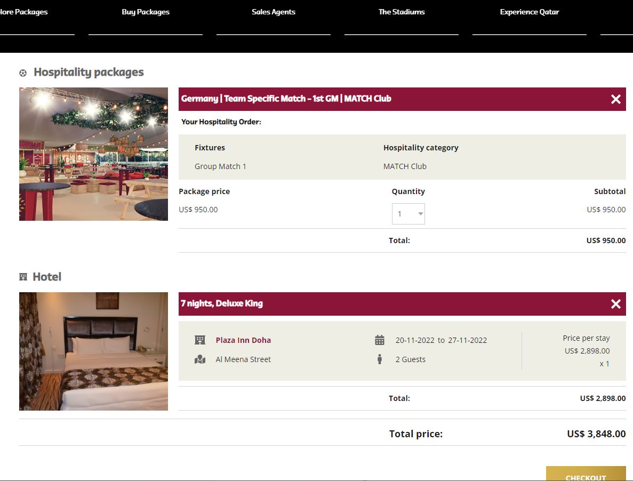Go to Sales Agents menu item
Viewport: 633px width, 481px height.
coord(274,12)
